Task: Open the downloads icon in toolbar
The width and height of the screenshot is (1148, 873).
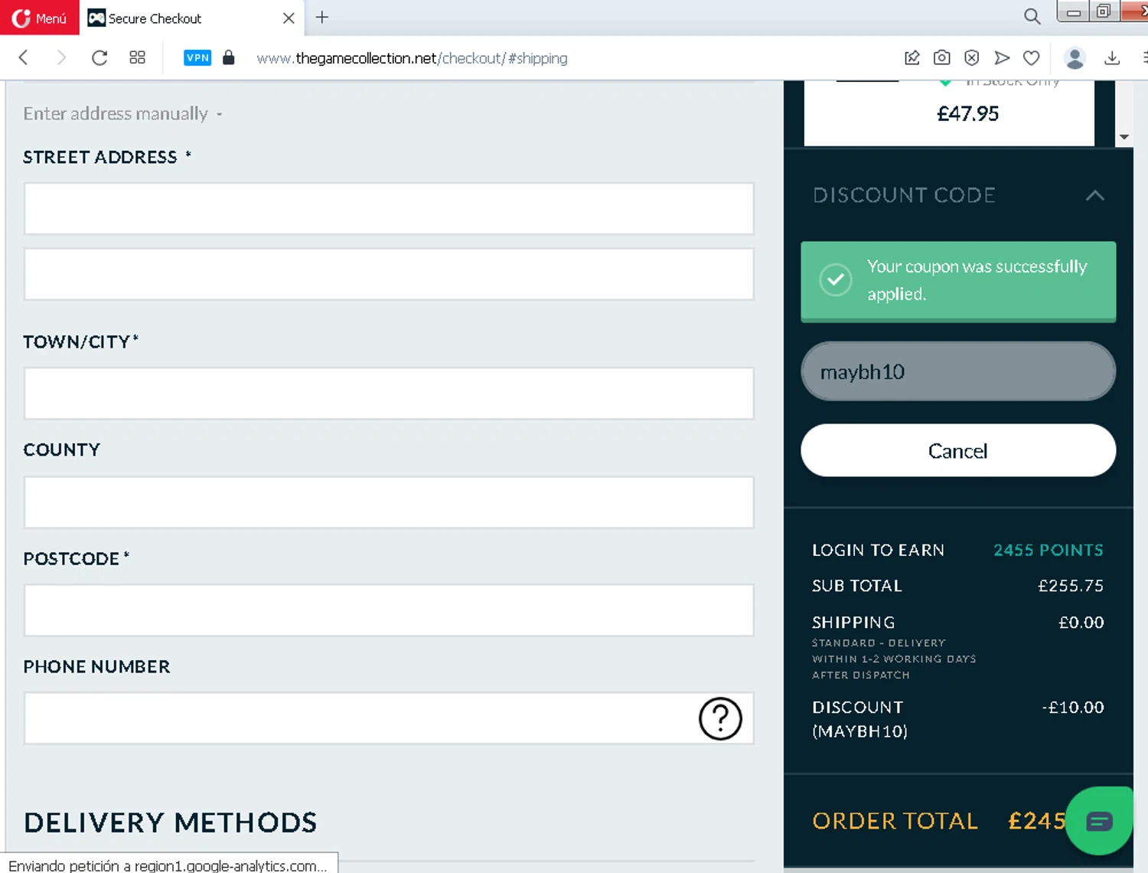Action: pyautogui.click(x=1112, y=57)
